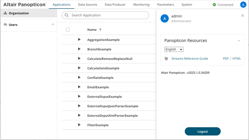Screen dimensions: 249x140
Task: Open the Monitoring tab
Action: click(x=141, y=5)
